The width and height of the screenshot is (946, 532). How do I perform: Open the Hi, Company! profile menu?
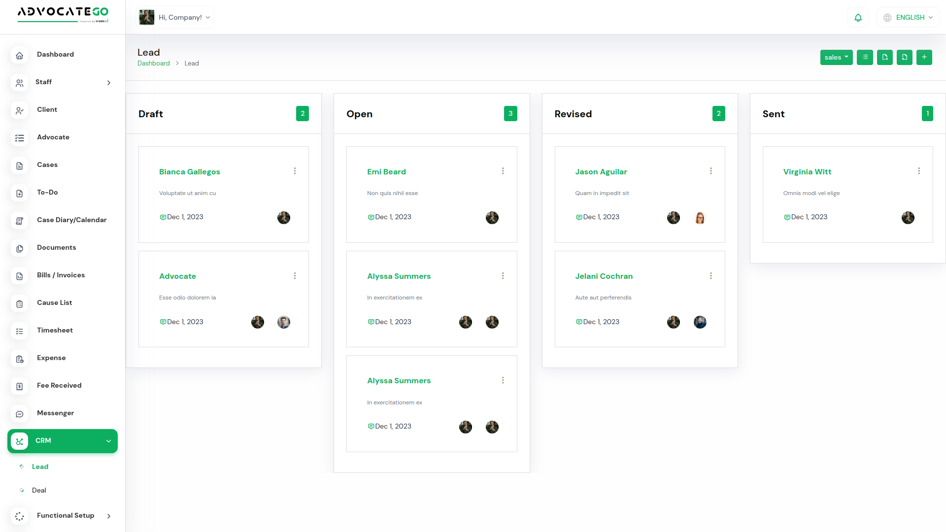(x=175, y=18)
